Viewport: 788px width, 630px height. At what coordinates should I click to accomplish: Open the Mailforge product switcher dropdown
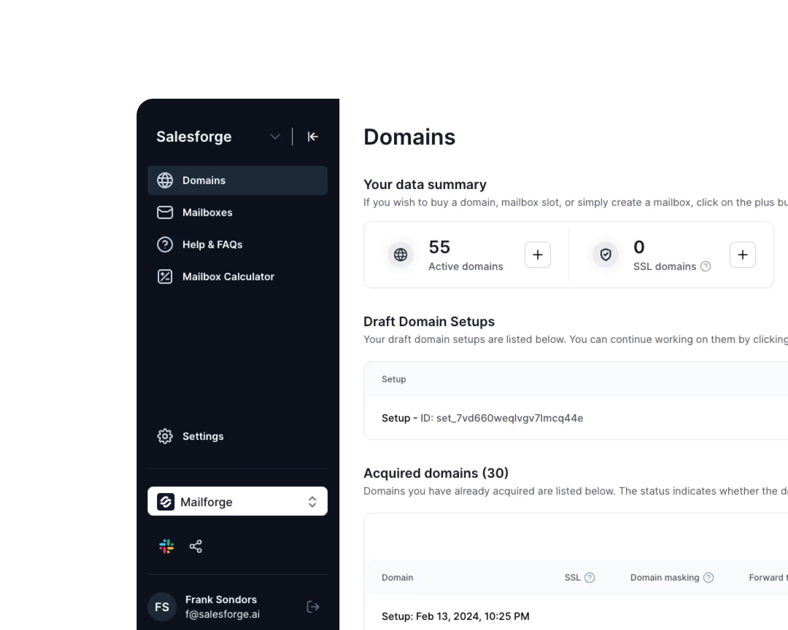point(237,501)
